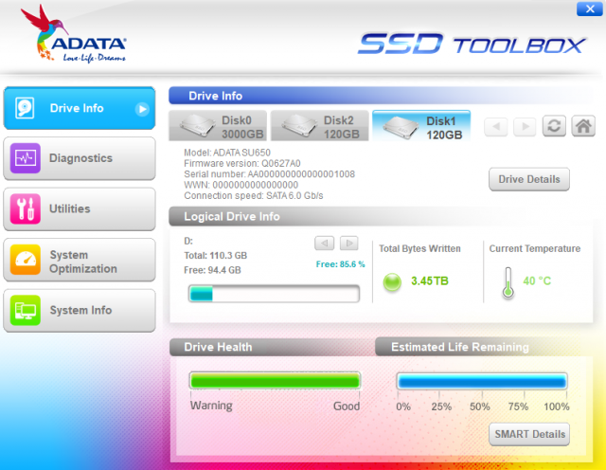This screenshot has width=606, height=470.
Task: Select the Disk0 3000GB tab
Action: pyautogui.click(x=219, y=127)
